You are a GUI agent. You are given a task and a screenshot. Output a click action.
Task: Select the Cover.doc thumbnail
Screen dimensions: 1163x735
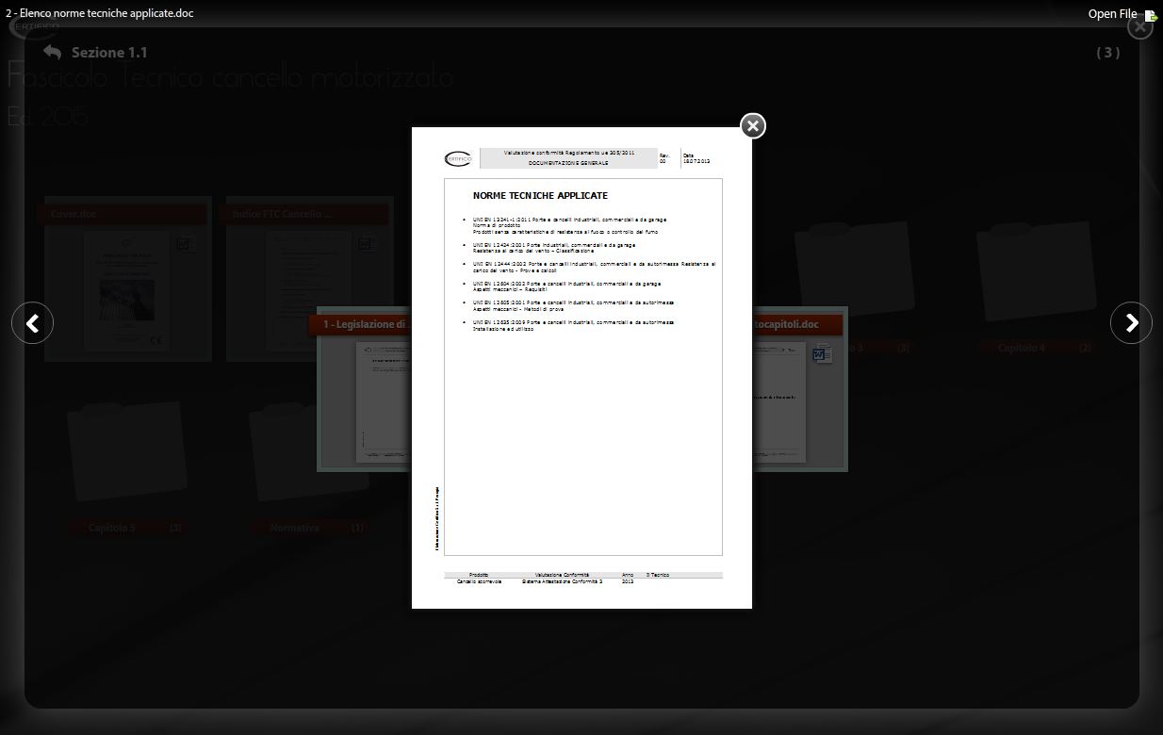point(127,290)
